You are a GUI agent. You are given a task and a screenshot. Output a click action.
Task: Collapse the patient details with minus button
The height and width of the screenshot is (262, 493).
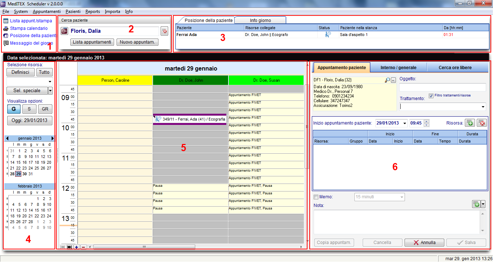pos(393,80)
